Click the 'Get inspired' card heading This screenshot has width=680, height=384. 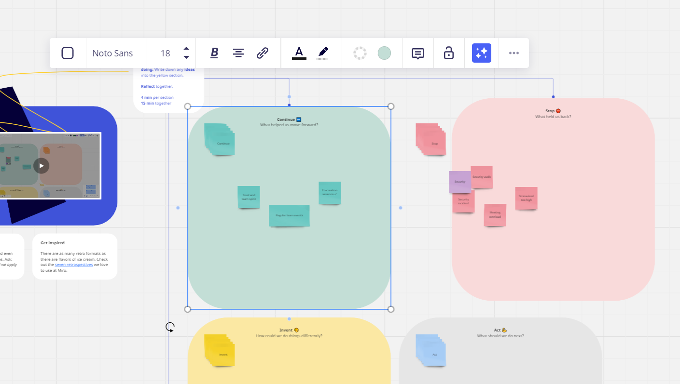[53, 243]
